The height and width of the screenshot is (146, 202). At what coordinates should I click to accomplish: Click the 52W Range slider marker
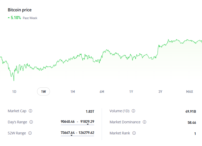pos(72,135)
